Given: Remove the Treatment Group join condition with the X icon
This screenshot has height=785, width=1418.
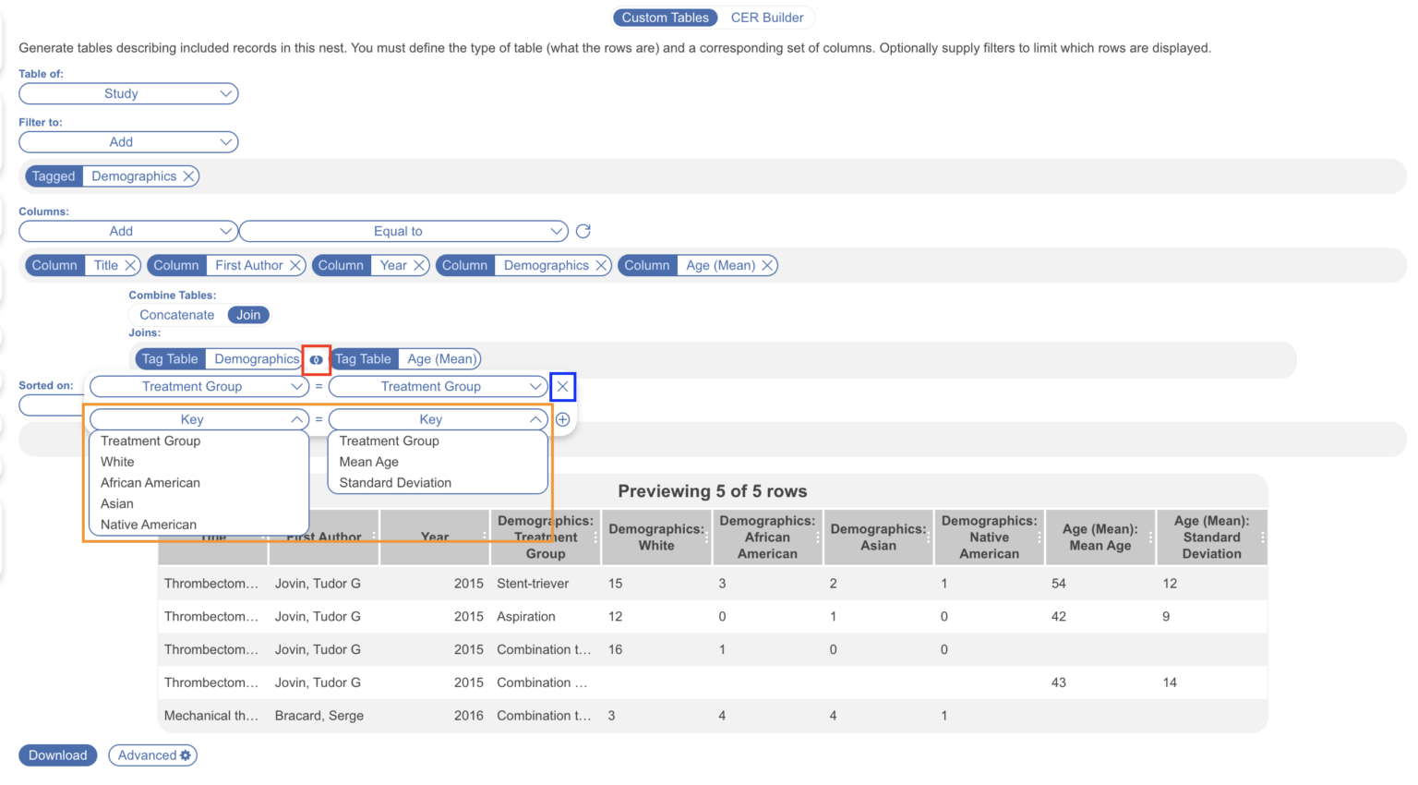Looking at the screenshot, I should [x=562, y=386].
